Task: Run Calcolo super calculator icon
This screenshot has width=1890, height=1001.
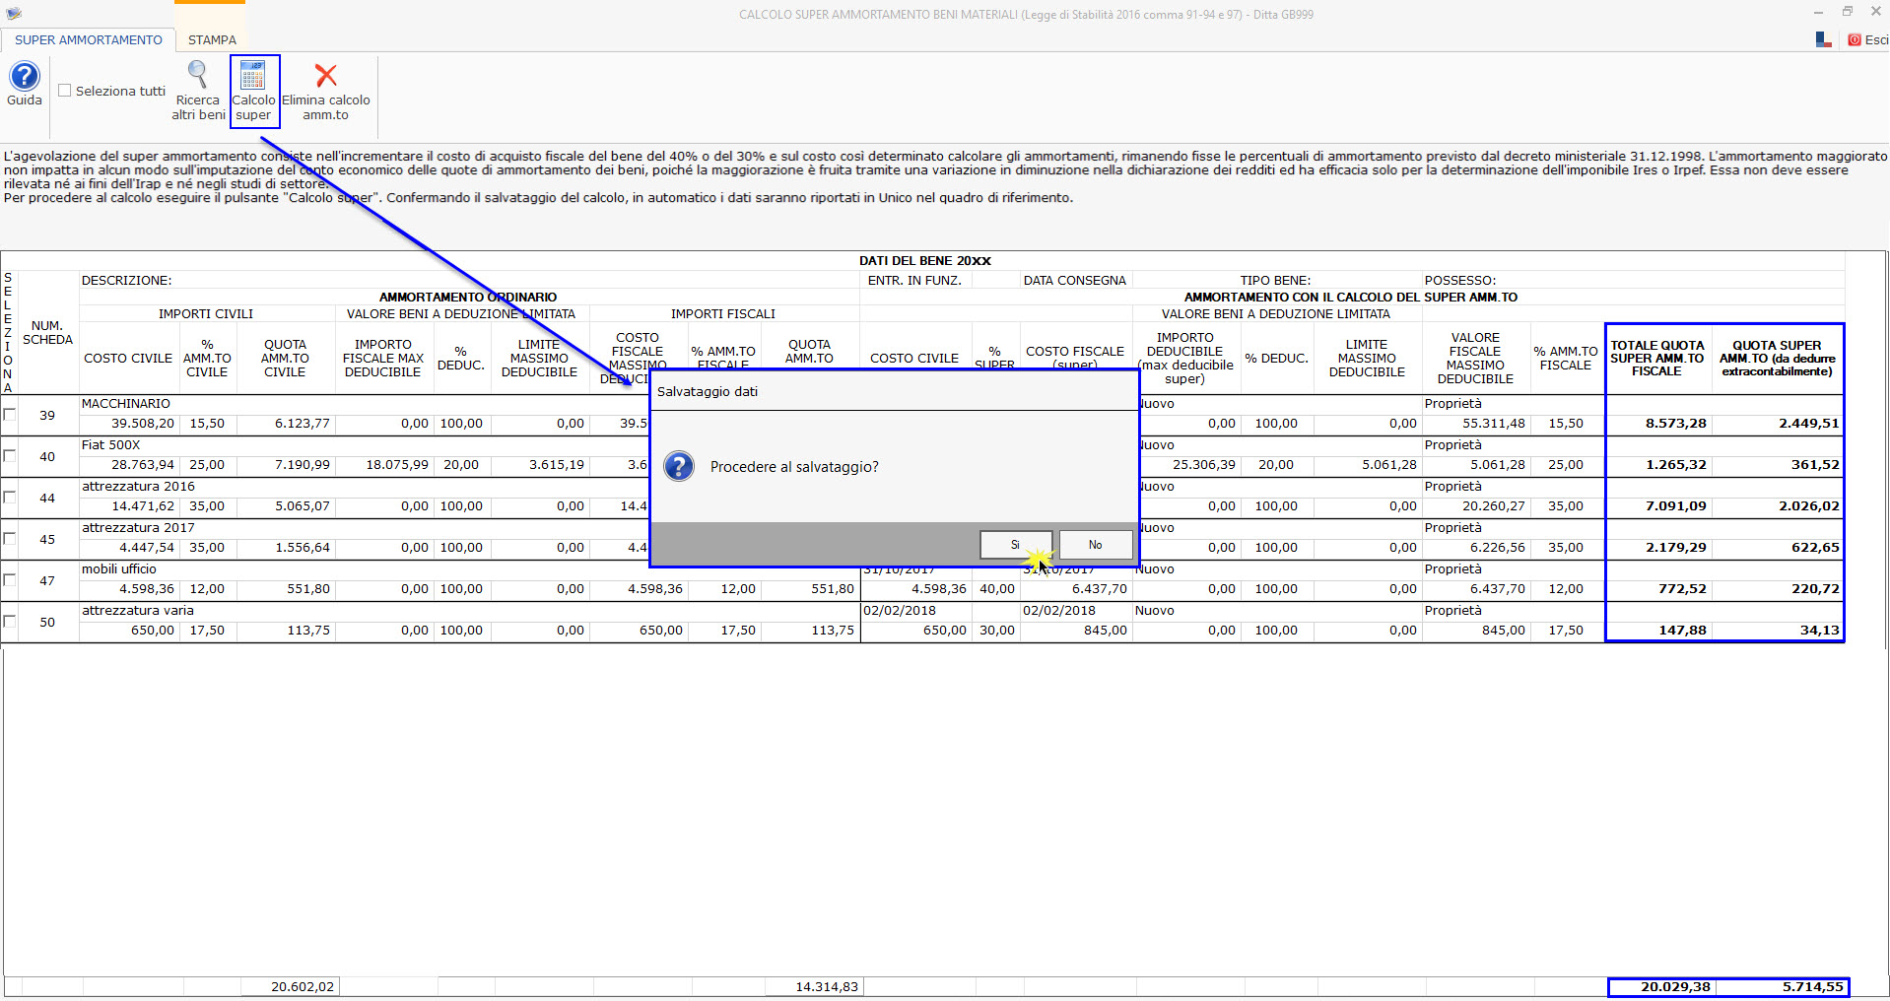Action: click(253, 75)
